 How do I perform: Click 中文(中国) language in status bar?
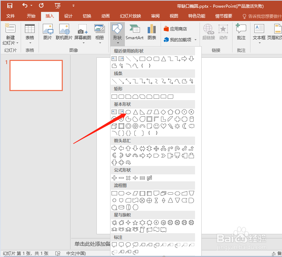tap(76, 253)
